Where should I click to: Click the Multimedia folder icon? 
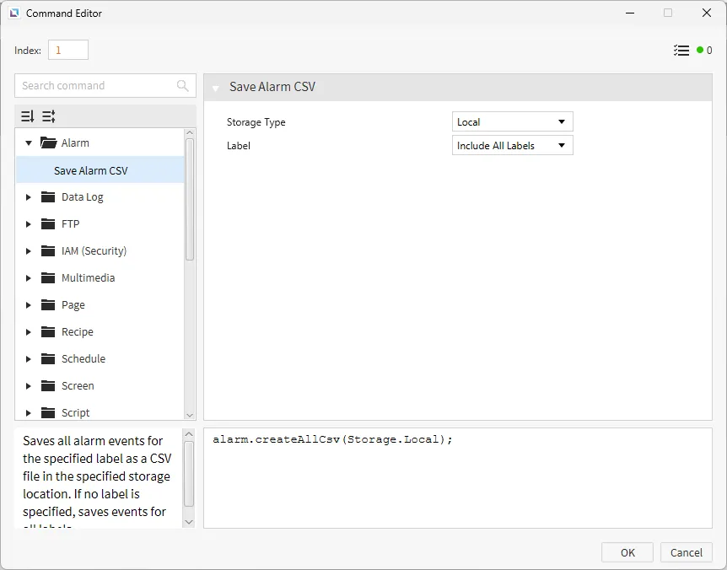(x=48, y=278)
